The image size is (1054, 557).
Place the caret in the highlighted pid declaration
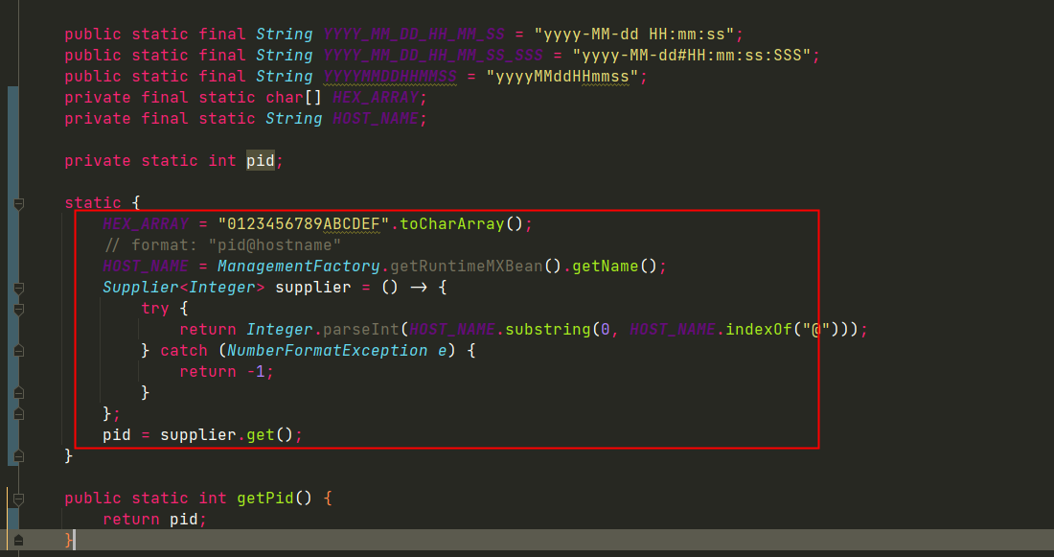point(260,160)
